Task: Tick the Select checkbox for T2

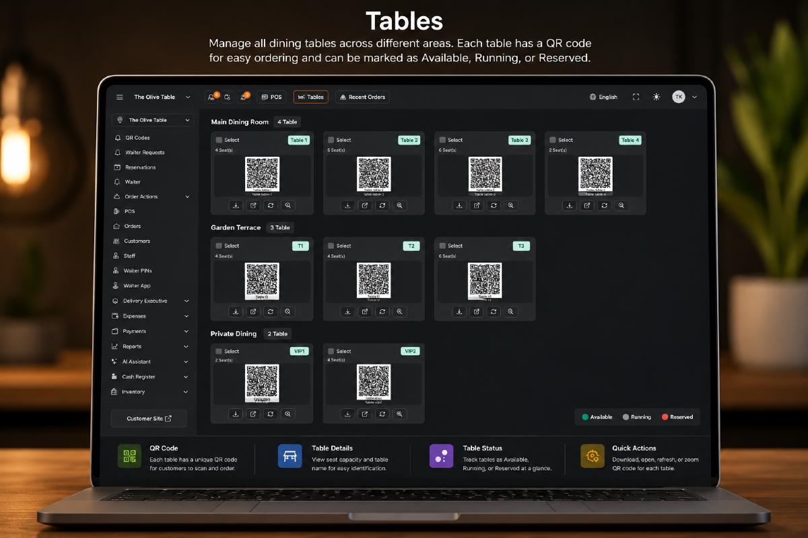Action: [x=331, y=245]
